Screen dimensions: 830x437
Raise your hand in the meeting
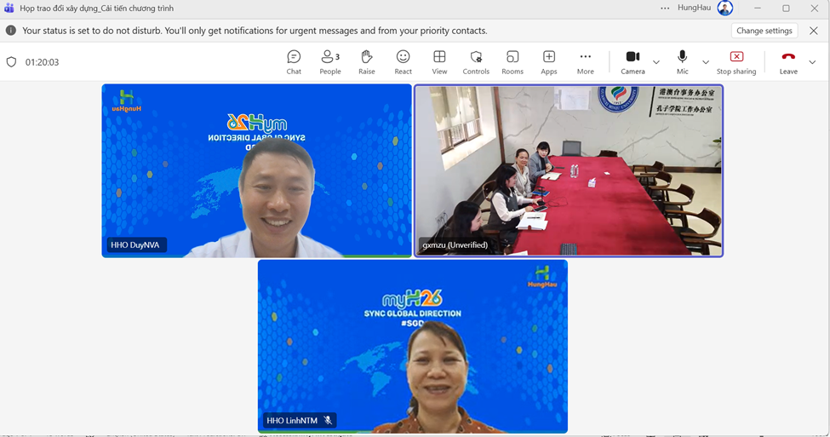[x=367, y=62]
